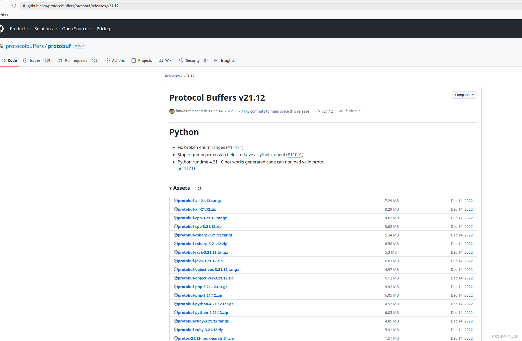Download protobuf-all-21.12.zip
The height and width of the screenshot is (341, 522).
pos(197,209)
